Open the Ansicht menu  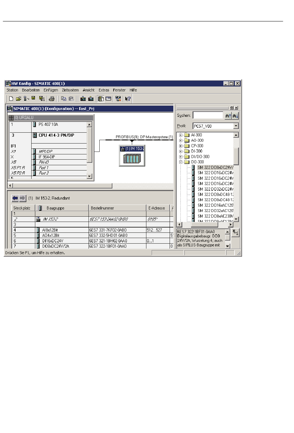pos(89,90)
